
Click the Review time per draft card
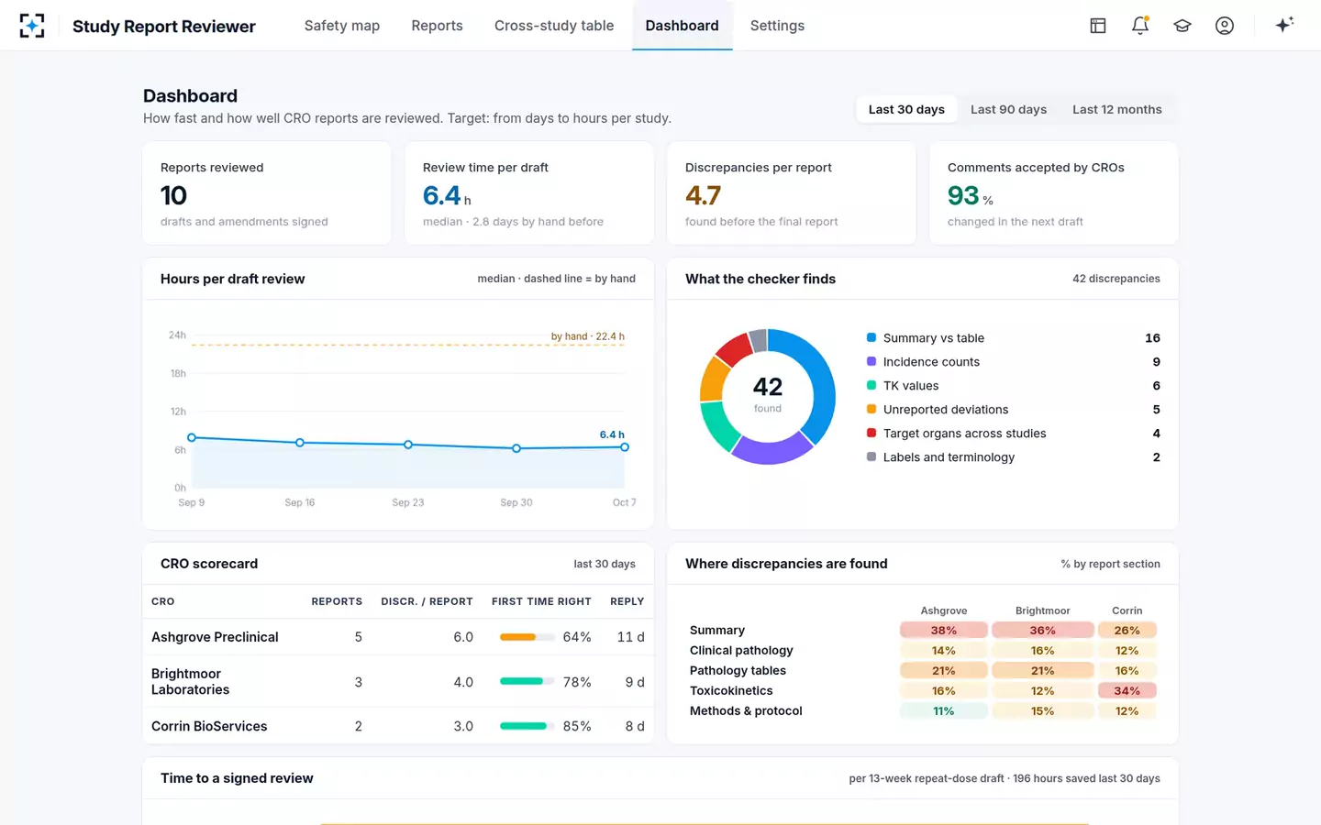tap(529, 193)
